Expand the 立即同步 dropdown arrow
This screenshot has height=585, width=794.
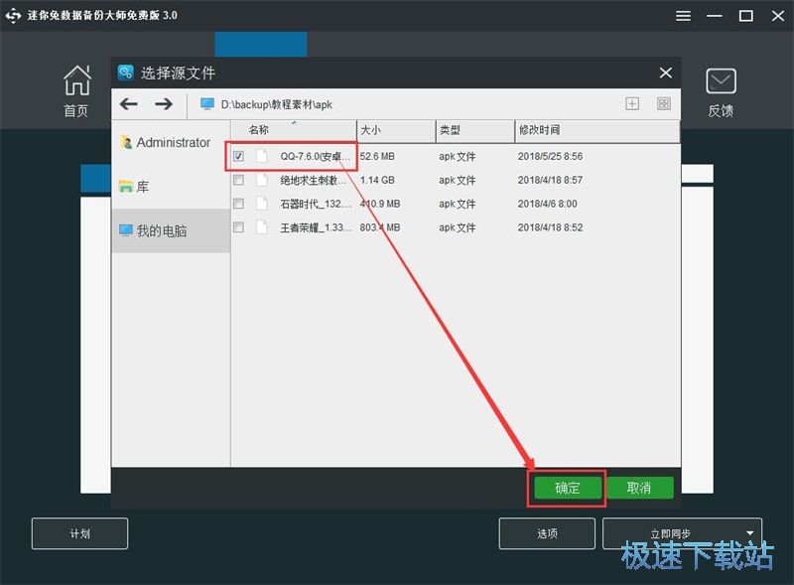pyautogui.click(x=750, y=533)
